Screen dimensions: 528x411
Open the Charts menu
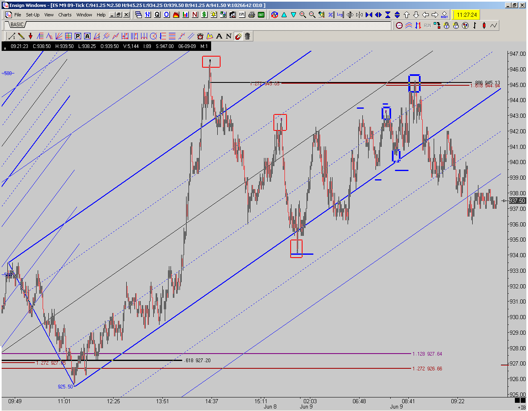(65, 15)
